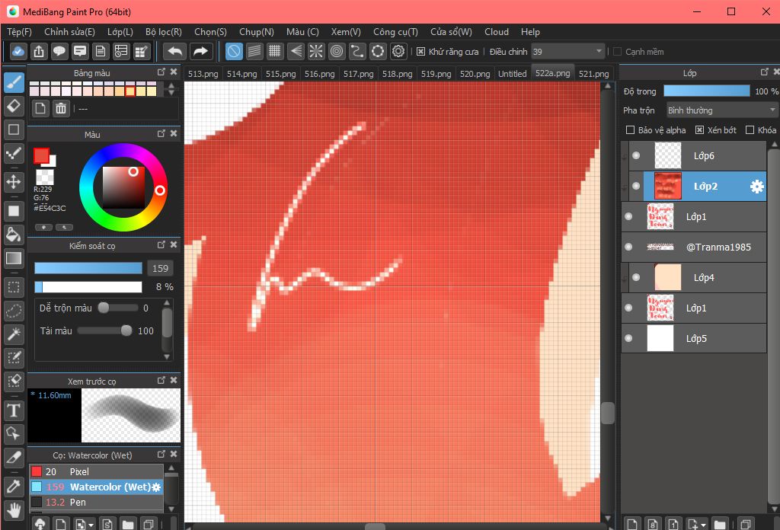Toggle Bảo vệ alpha checkbox
Screen dimensions: 780x530
(x=630, y=129)
